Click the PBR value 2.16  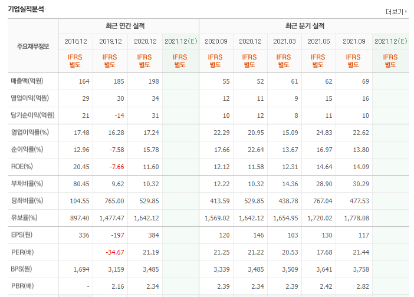pos(118,286)
